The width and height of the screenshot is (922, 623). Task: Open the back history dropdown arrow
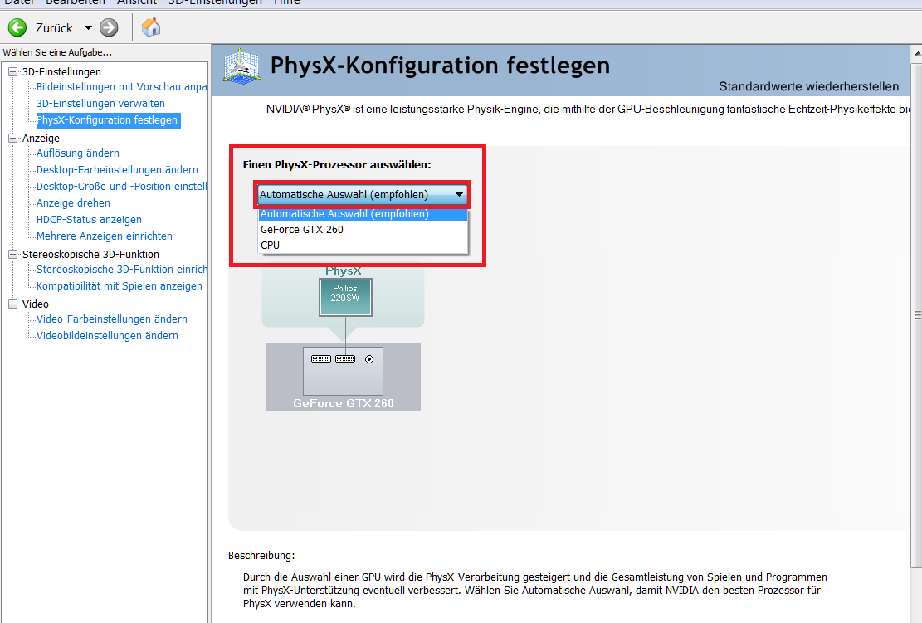pos(88,27)
